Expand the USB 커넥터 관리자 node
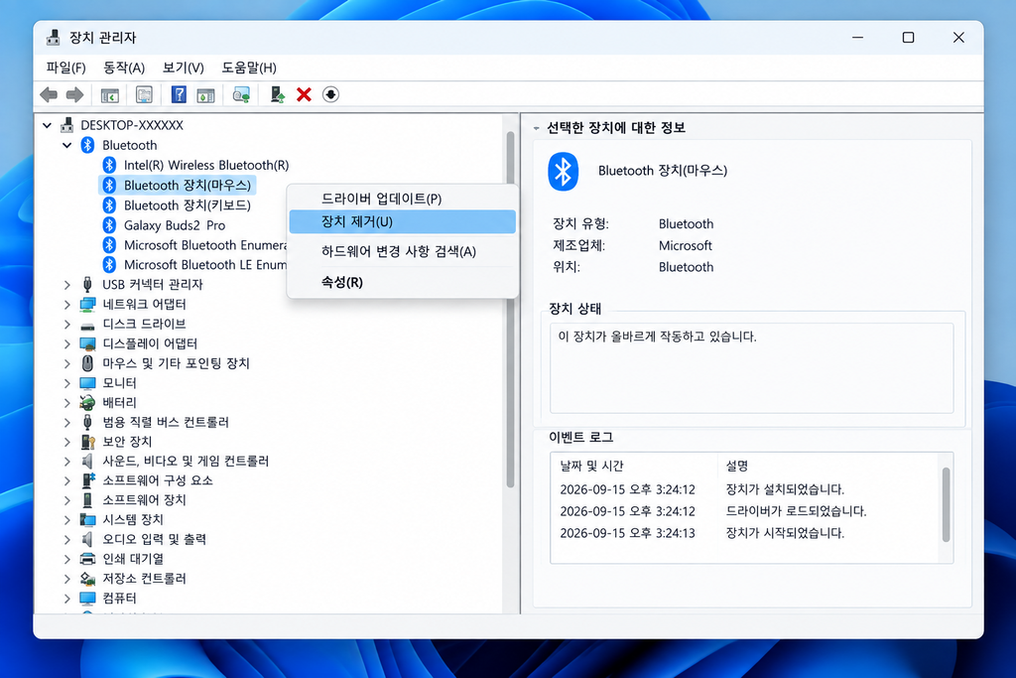The height and width of the screenshot is (678, 1016). [x=66, y=285]
